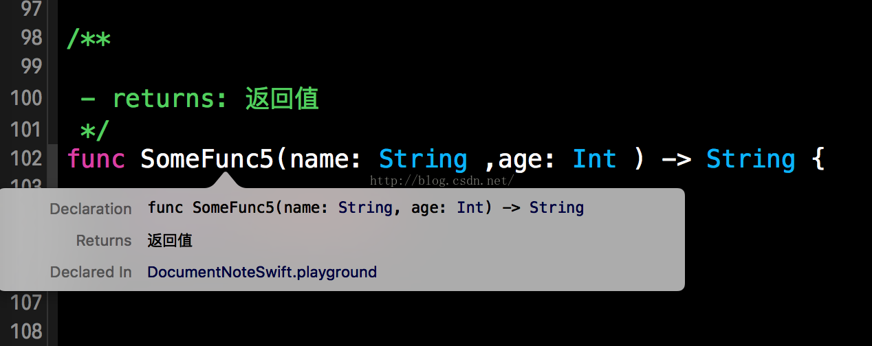The width and height of the screenshot is (872, 346).
Task: Click the SomeFunc5 function name in code
Action: [208, 159]
